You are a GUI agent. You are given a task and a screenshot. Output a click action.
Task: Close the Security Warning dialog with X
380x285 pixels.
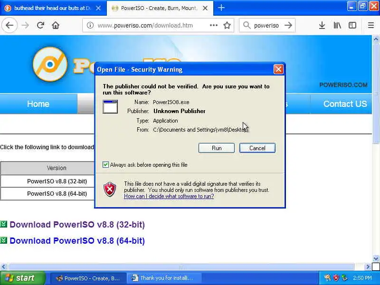278,69
